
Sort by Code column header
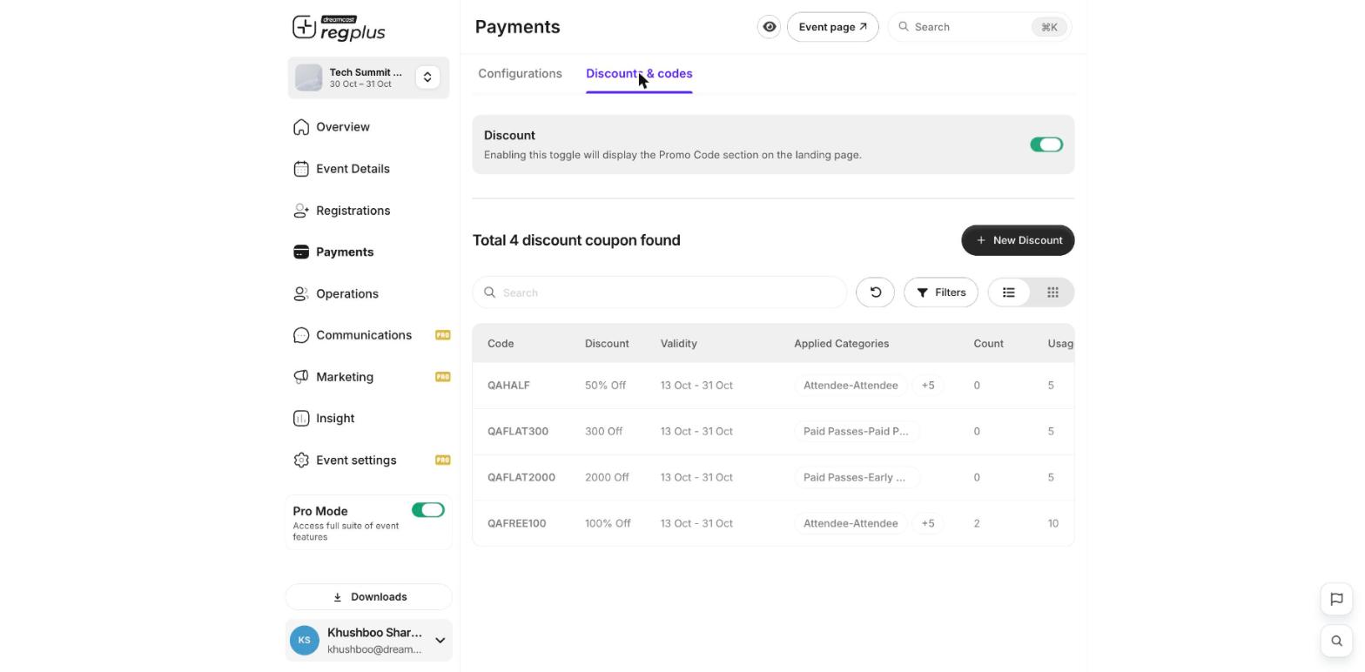[x=501, y=344]
